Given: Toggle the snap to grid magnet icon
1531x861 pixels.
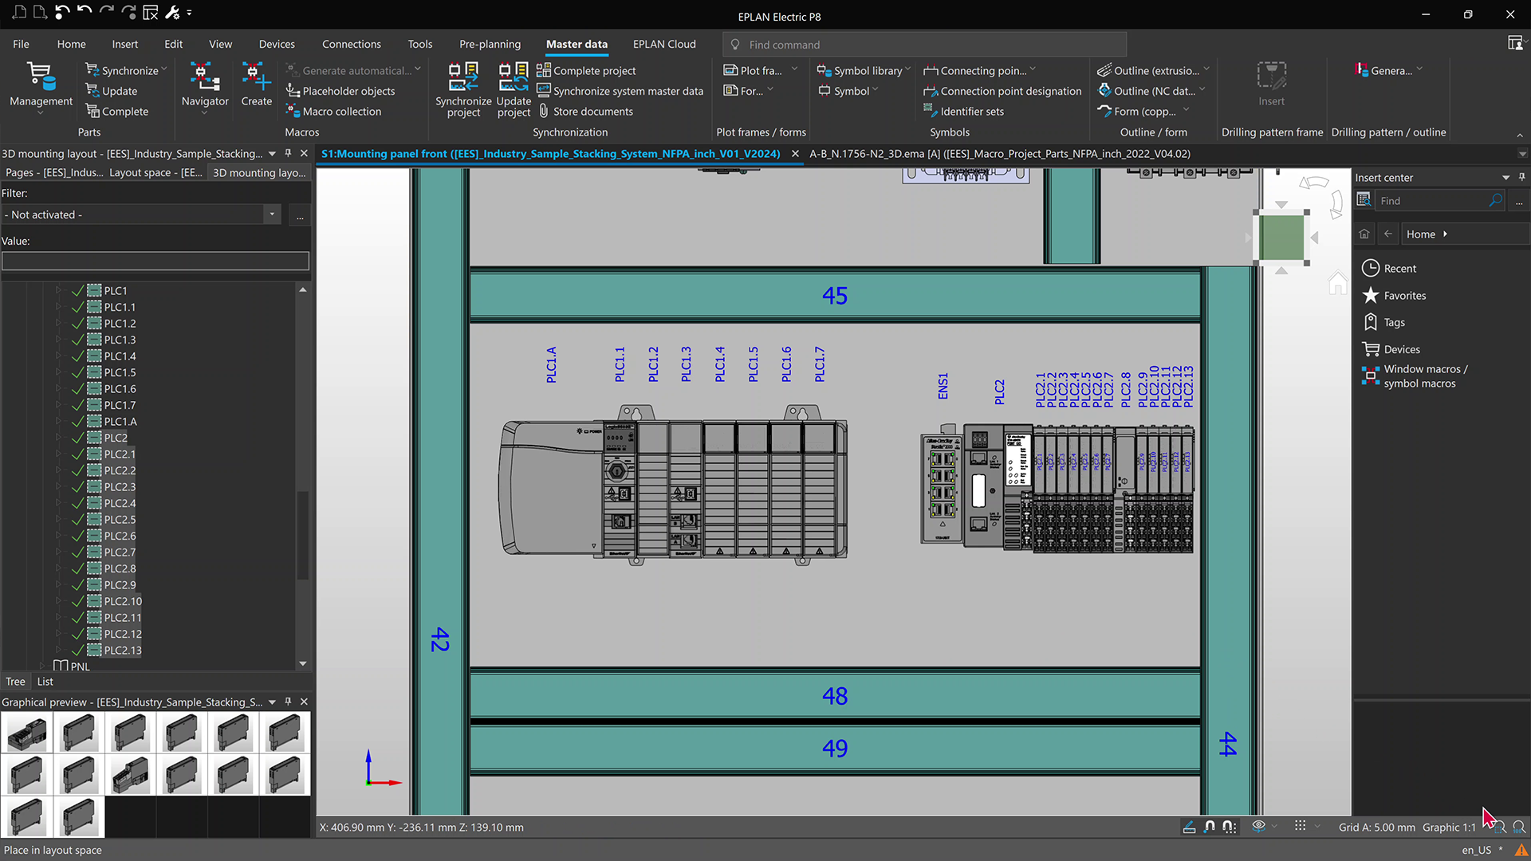Looking at the screenshot, I should 1229,827.
